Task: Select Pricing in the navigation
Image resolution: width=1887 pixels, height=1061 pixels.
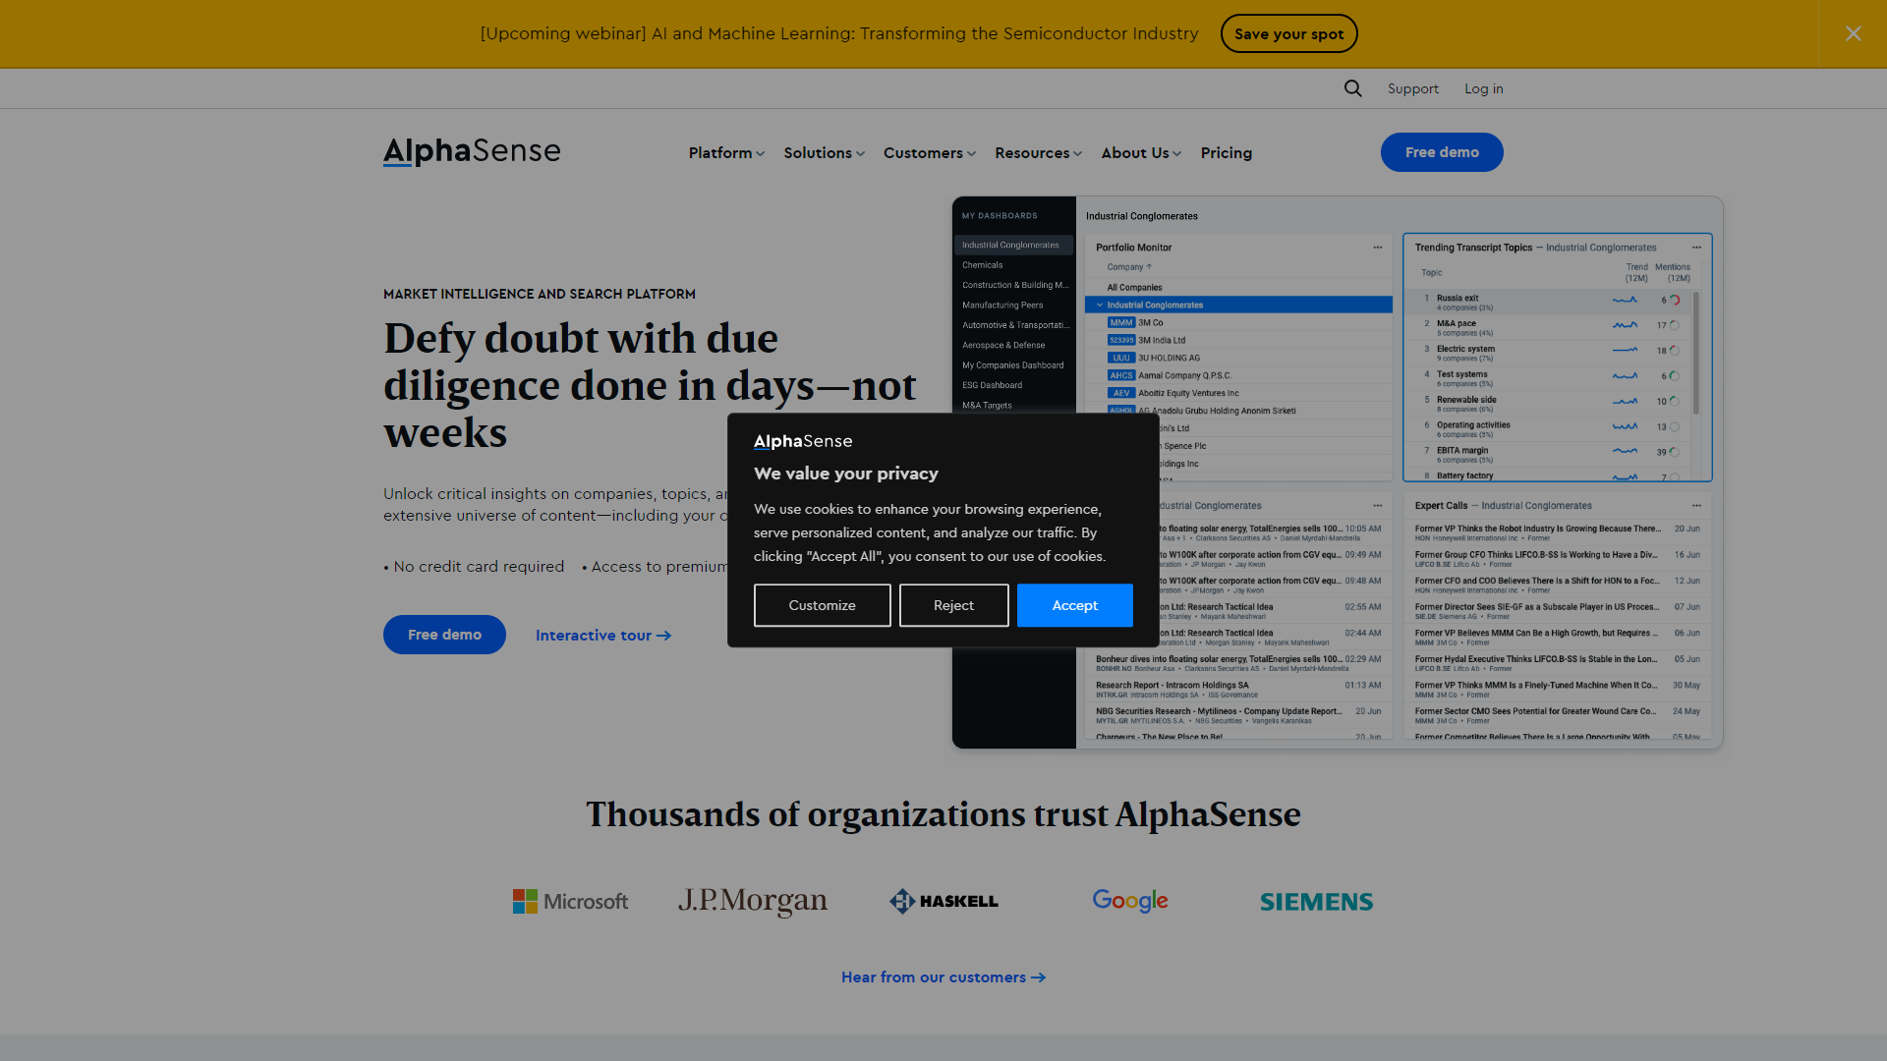Action: click(x=1226, y=152)
